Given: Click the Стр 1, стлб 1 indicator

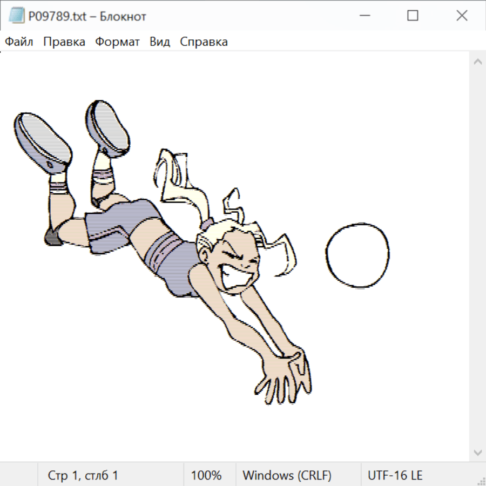Looking at the screenshot, I should point(83,476).
